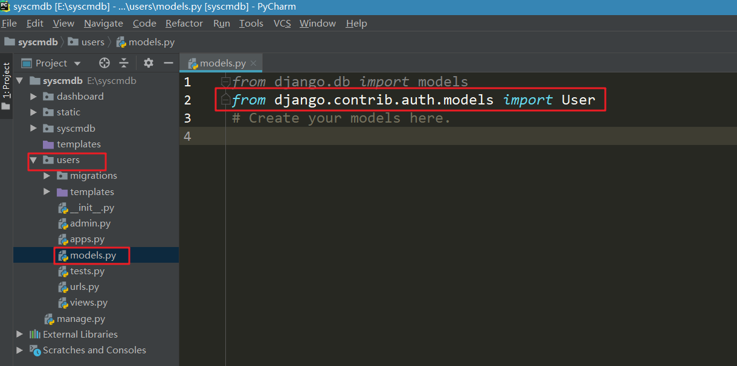Select apps.py in the project tree
The image size is (737, 366).
(88, 239)
